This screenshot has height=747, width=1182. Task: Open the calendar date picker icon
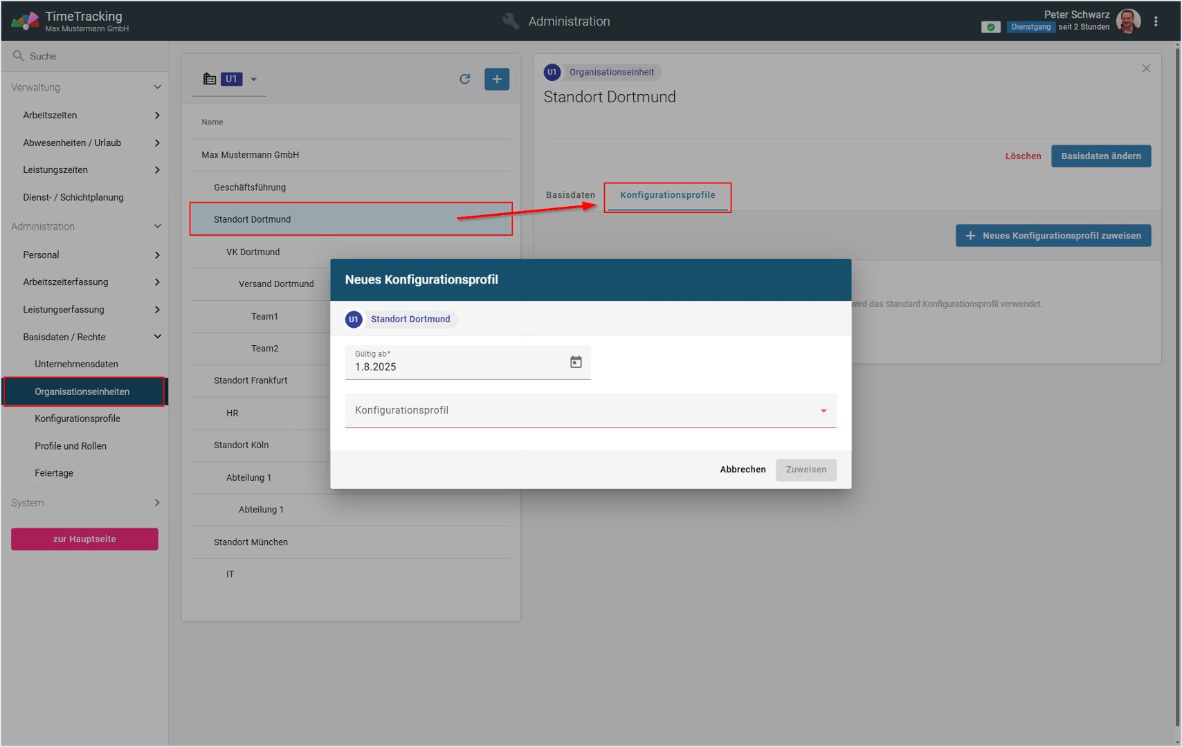(576, 362)
